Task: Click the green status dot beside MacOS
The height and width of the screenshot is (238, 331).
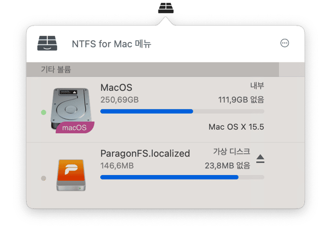Action: click(x=44, y=112)
